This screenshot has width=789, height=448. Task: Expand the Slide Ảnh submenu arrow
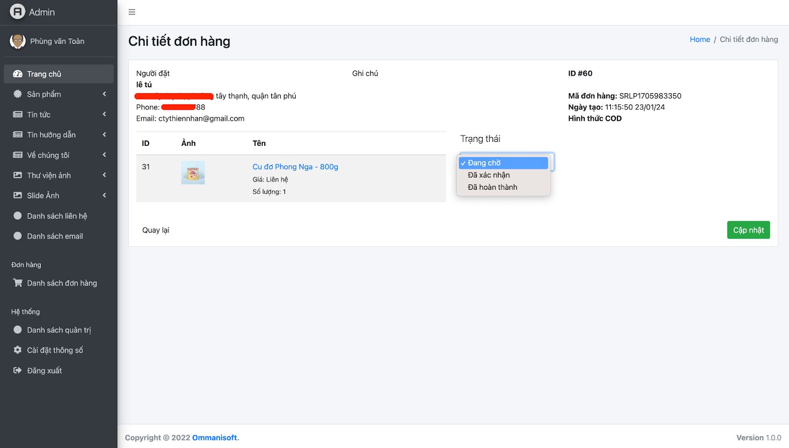click(x=104, y=196)
